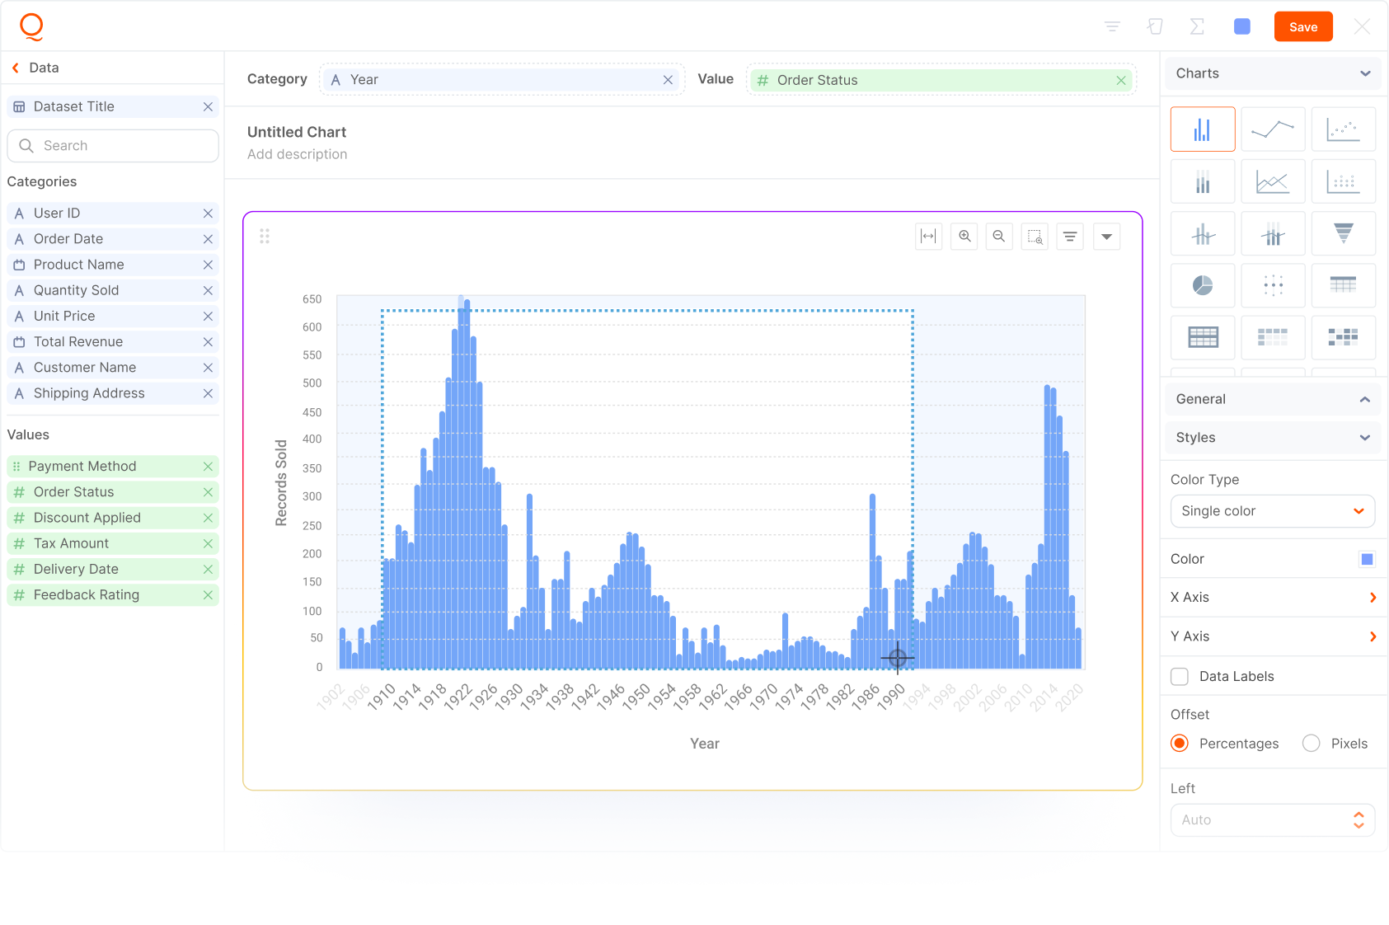Select the line chart type icon
The image size is (1389, 925).
click(1272, 129)
